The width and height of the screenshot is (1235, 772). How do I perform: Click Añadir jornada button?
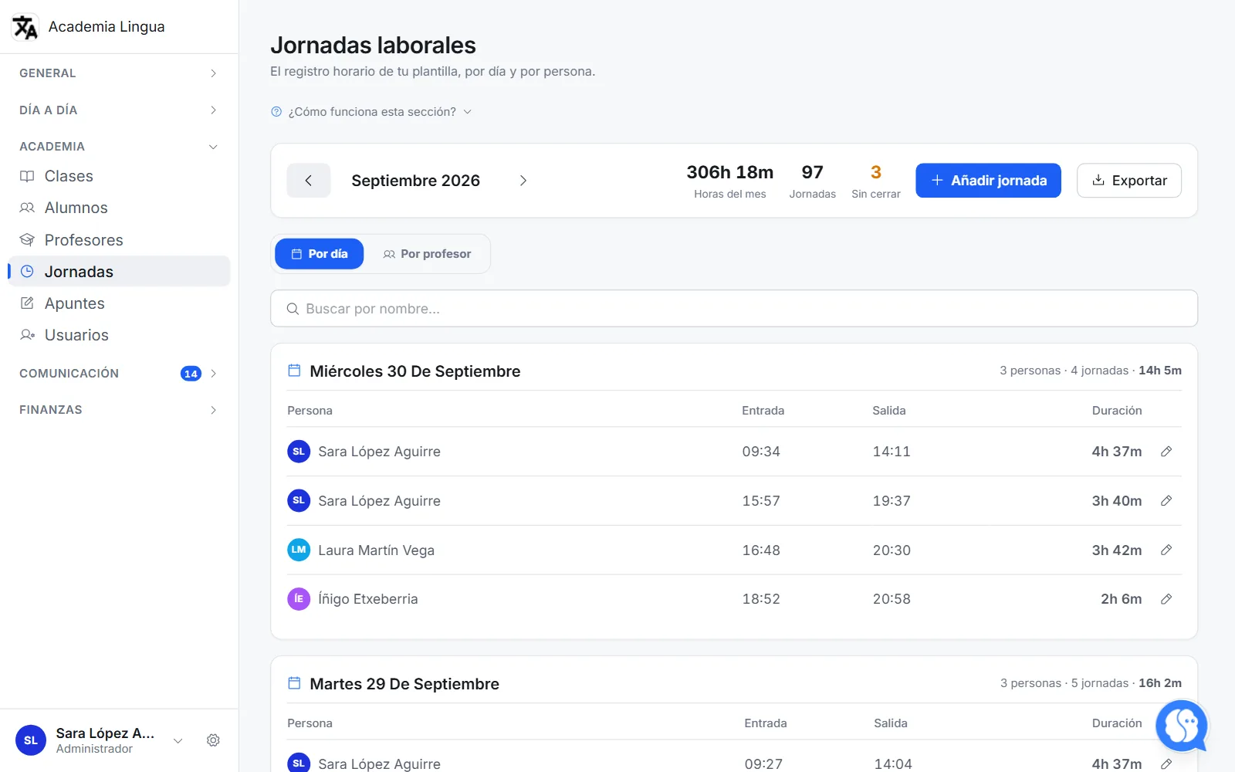988,181
